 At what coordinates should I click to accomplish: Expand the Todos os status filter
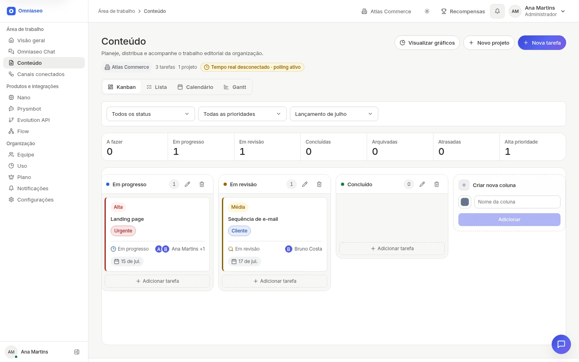click(x=151, y=114)
